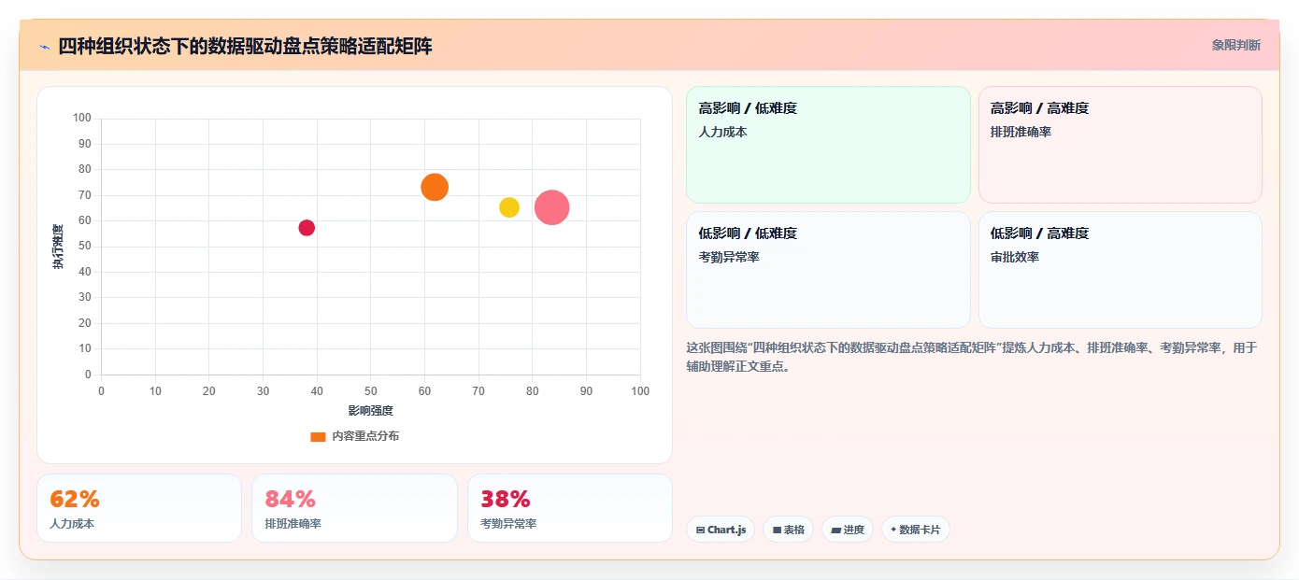Click the chart title 四种组织状态下的数据驱动盘点策略适配矩阵

(x=245, y=46)
